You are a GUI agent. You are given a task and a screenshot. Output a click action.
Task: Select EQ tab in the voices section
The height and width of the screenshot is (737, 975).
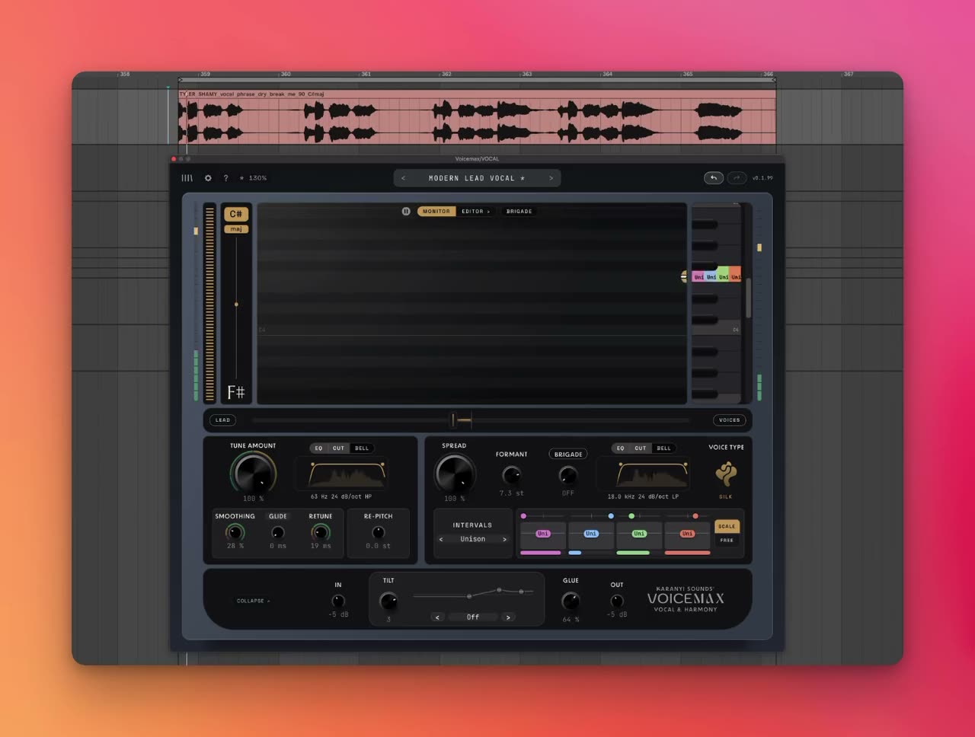point(621,448)
